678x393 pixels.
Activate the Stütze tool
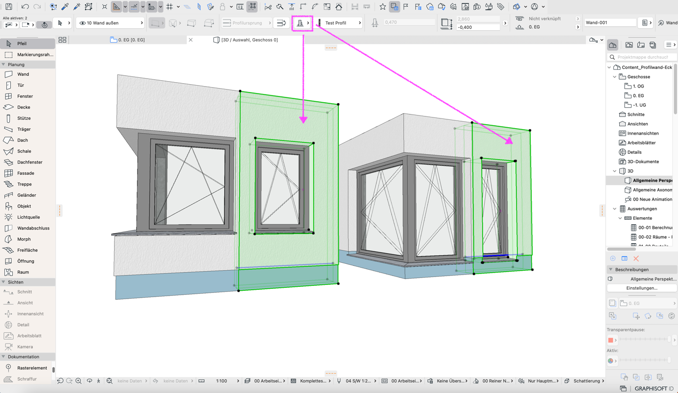click(x=27, y=118)
